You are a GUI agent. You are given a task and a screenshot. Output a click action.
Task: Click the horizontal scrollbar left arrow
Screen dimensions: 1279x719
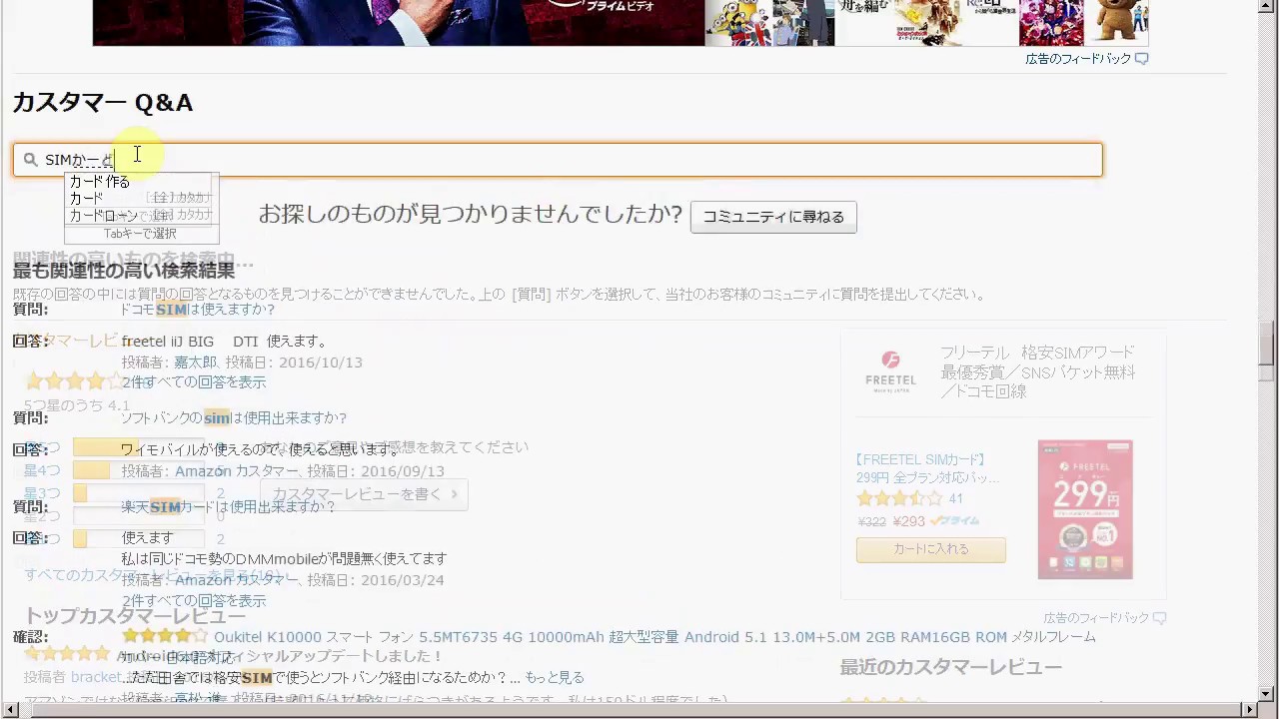pyautogui.click(x=11, y=709)
